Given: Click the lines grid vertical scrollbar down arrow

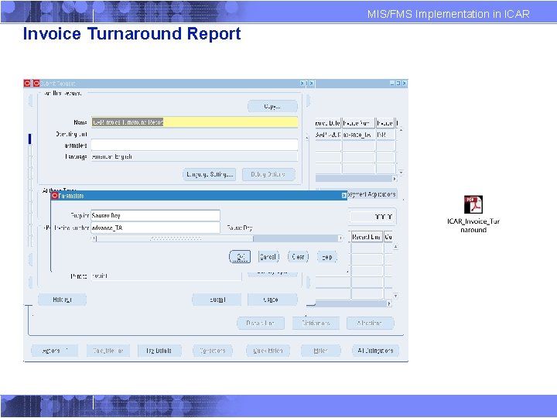Looking at the screenshot, I should point(395,296).
